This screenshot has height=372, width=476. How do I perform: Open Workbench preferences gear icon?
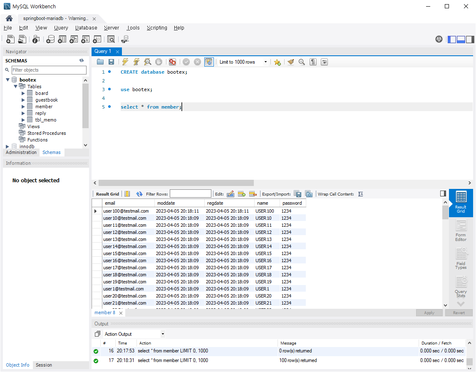439,39
